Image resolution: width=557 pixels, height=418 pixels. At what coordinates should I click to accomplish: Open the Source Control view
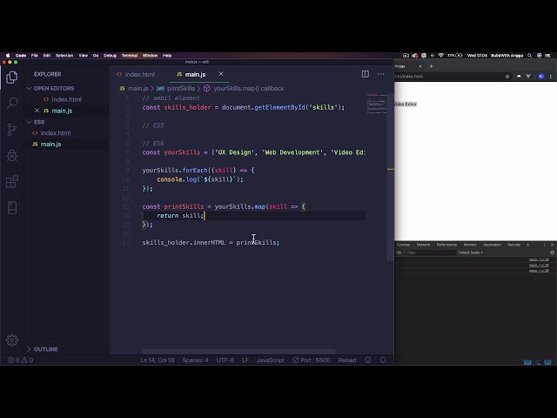tap(12, 130)
